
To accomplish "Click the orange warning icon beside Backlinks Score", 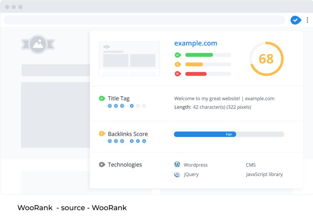I will pyautogui.click(x=102, y=134).
